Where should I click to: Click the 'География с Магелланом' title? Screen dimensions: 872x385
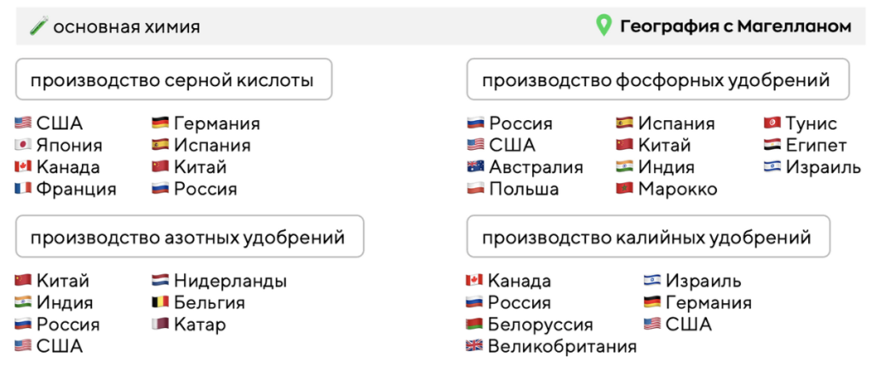735,26
